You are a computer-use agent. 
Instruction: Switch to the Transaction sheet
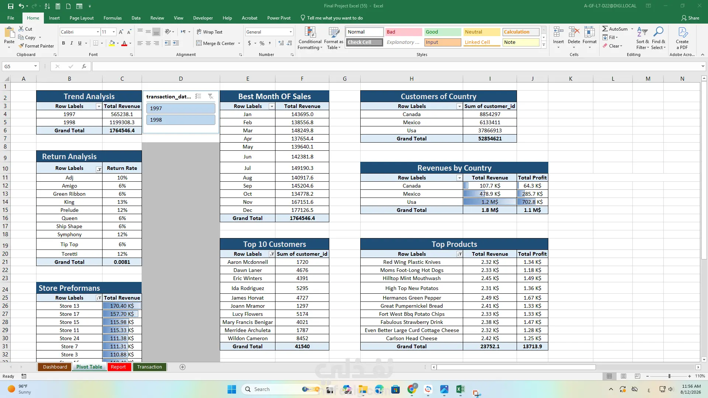149,367
